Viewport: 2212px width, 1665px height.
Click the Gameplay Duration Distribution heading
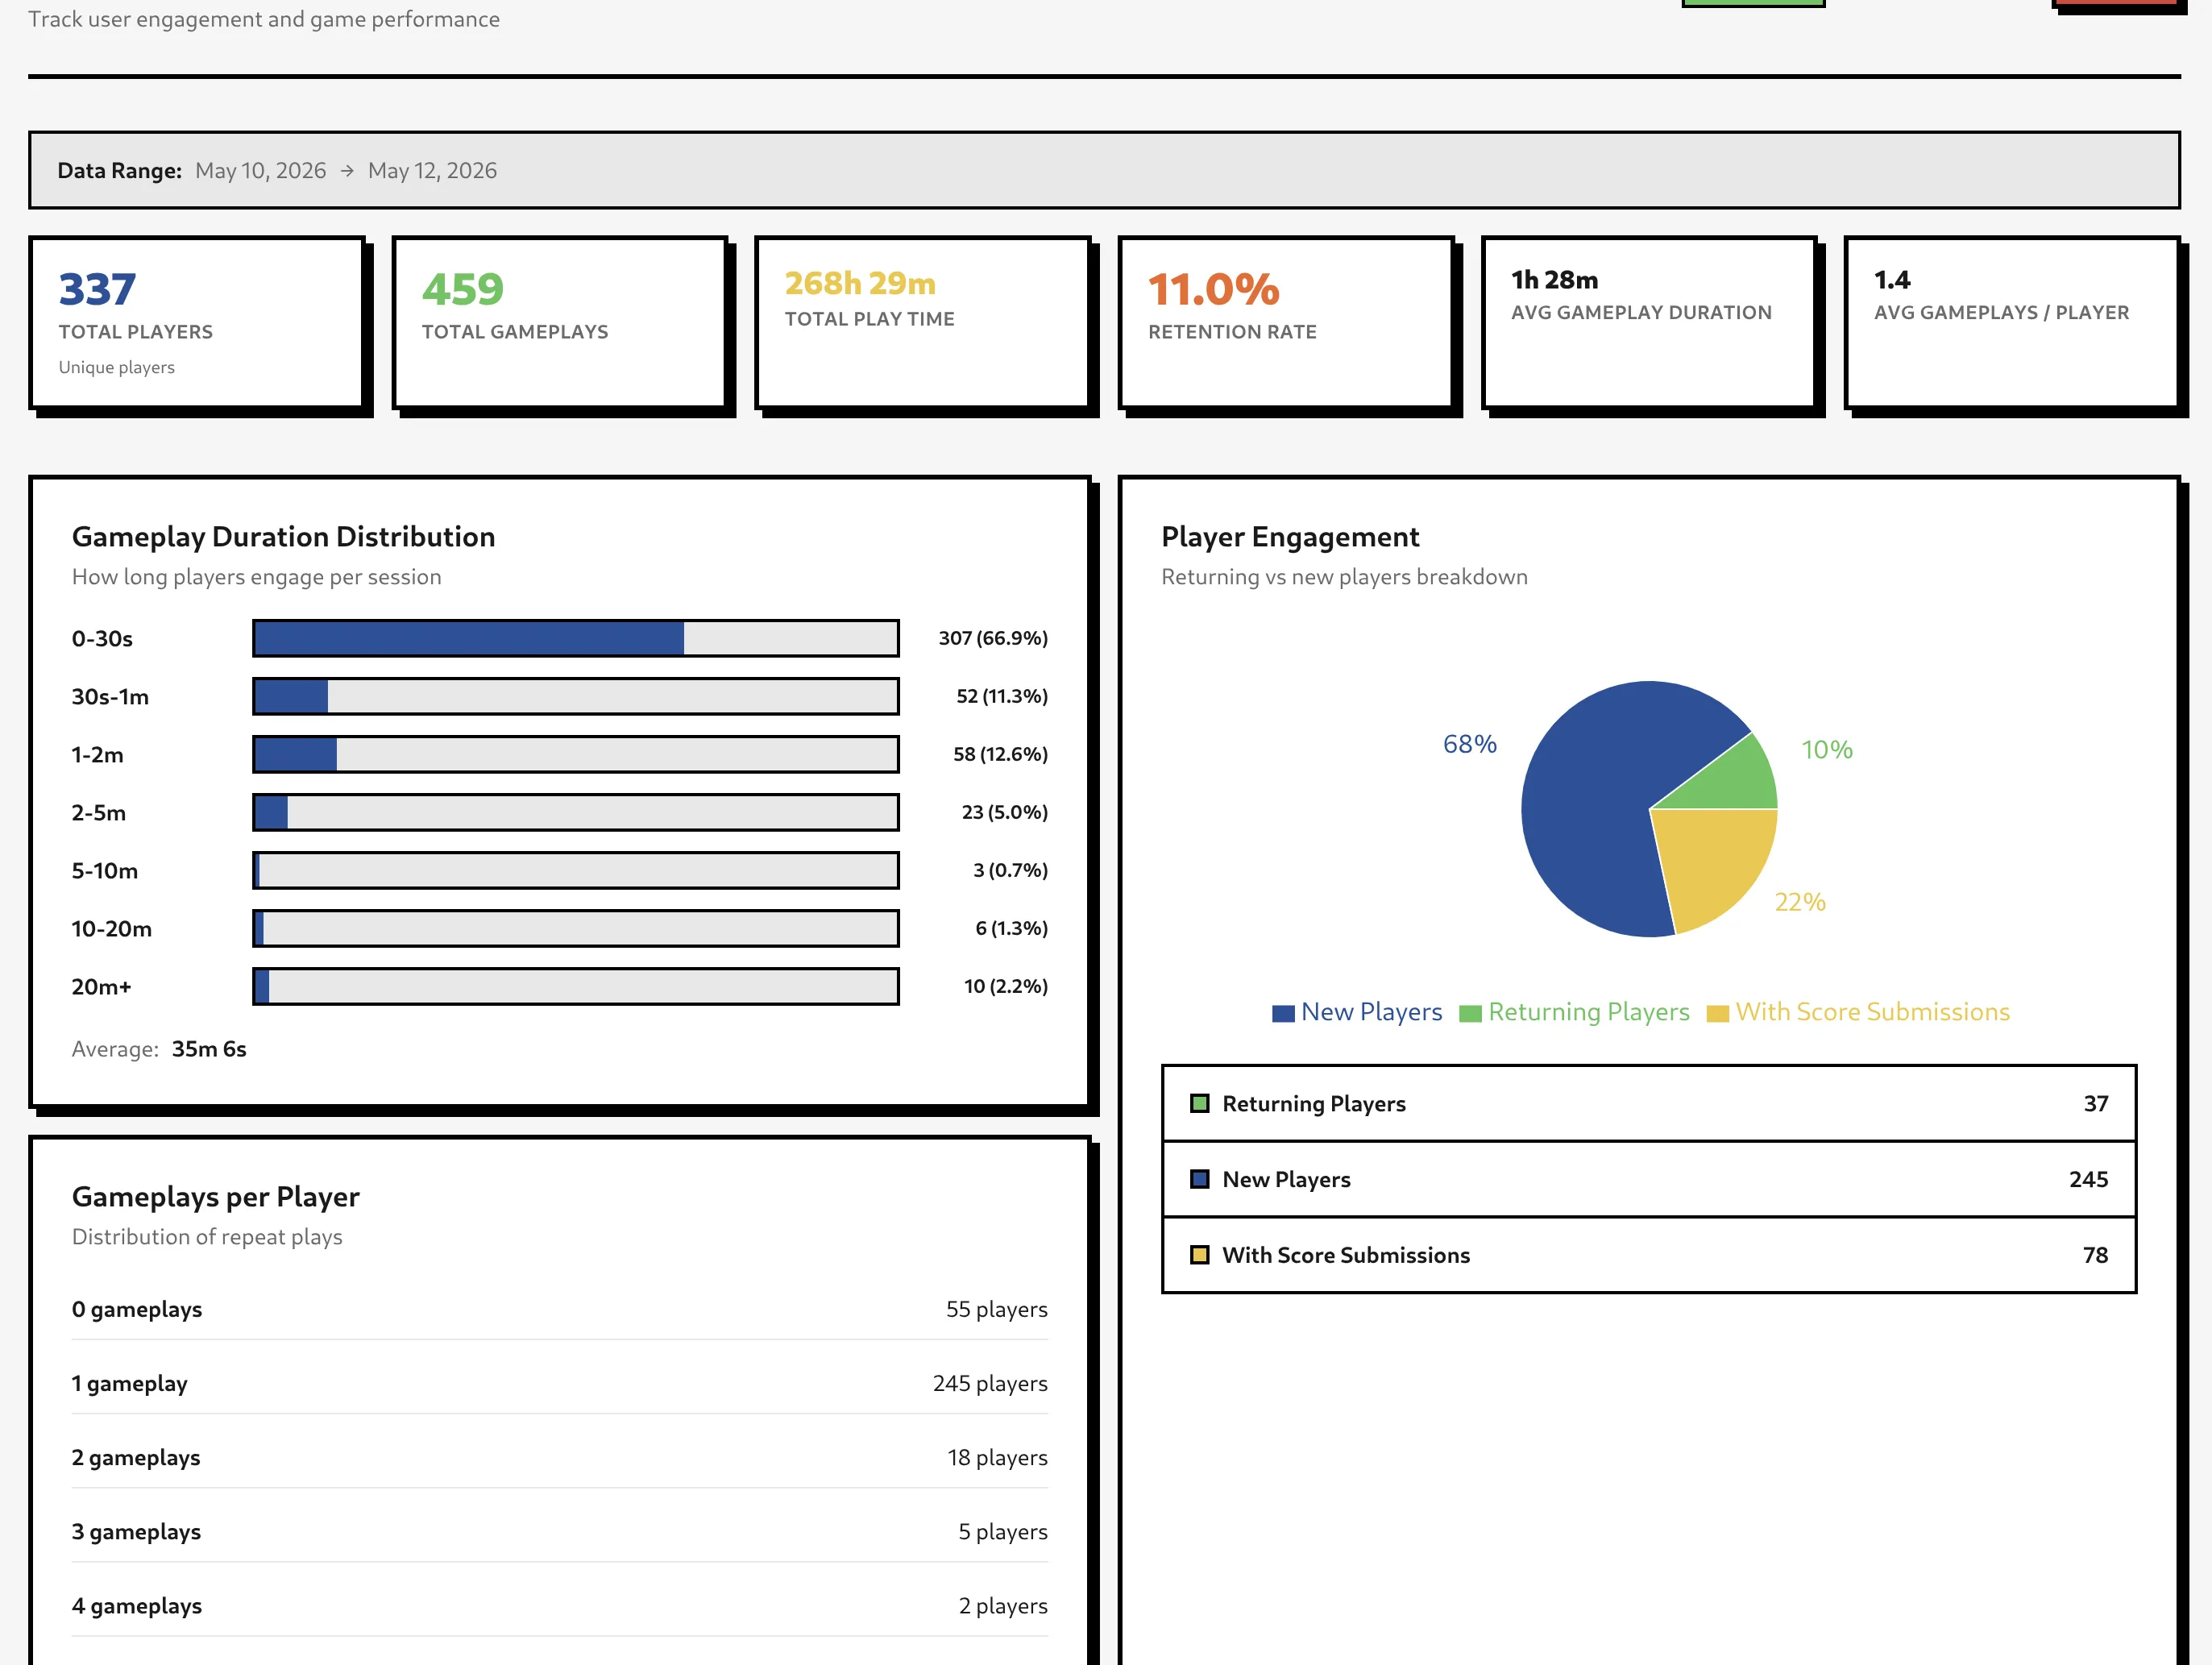(x=283, y=537)
